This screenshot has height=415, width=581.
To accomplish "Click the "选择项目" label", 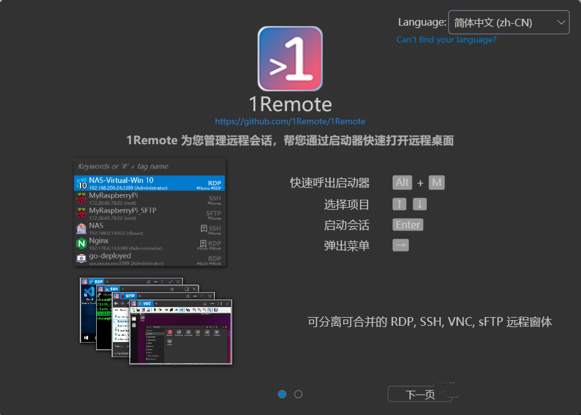I will point(347,205).
